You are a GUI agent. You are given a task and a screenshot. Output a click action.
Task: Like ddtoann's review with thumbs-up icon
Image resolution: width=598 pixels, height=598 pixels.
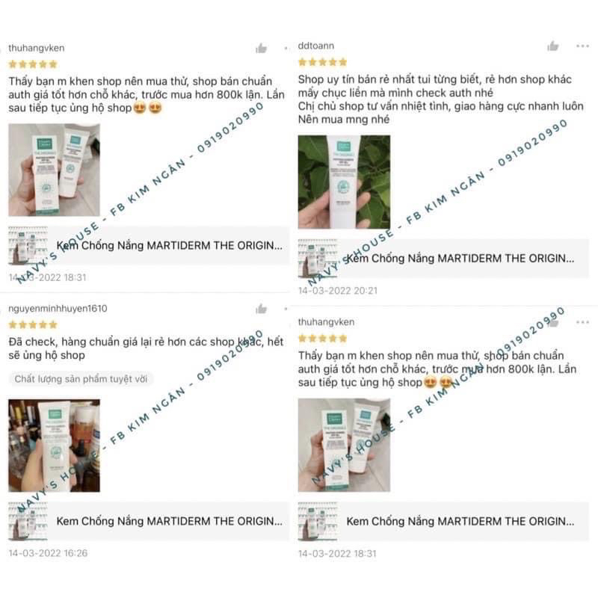tap(553, 46)
